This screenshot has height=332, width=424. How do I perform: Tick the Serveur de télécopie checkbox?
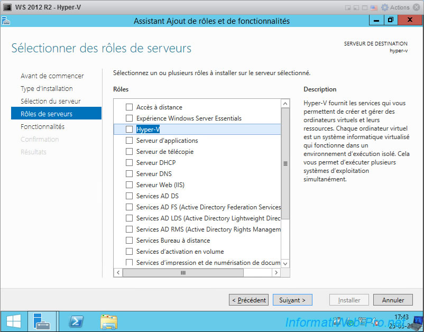(x=129, y=151)
